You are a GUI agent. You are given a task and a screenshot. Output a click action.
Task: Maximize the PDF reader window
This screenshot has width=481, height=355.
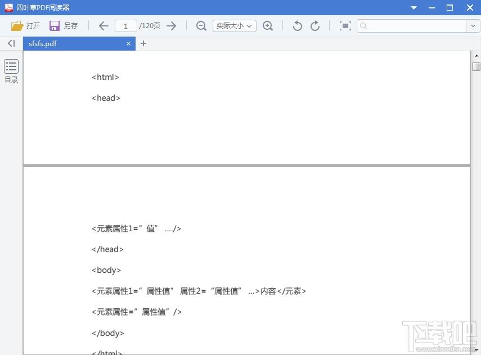(449, 8)
